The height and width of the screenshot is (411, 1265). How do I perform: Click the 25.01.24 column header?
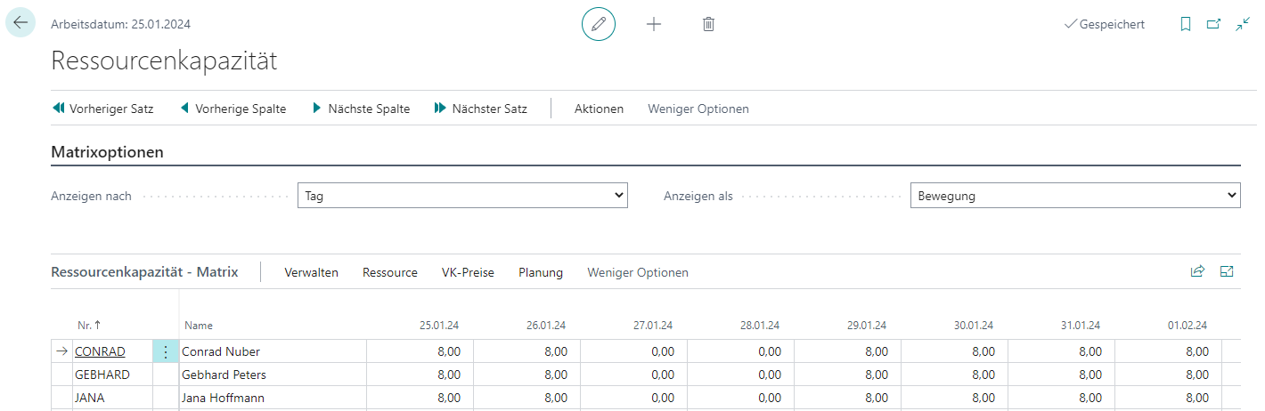(x=439, y=326)
